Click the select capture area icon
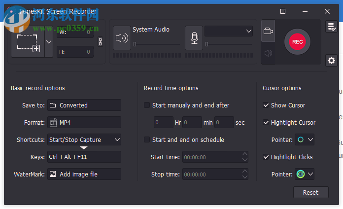This screenshot has width=343, height=209. click(x=28, y=43)
